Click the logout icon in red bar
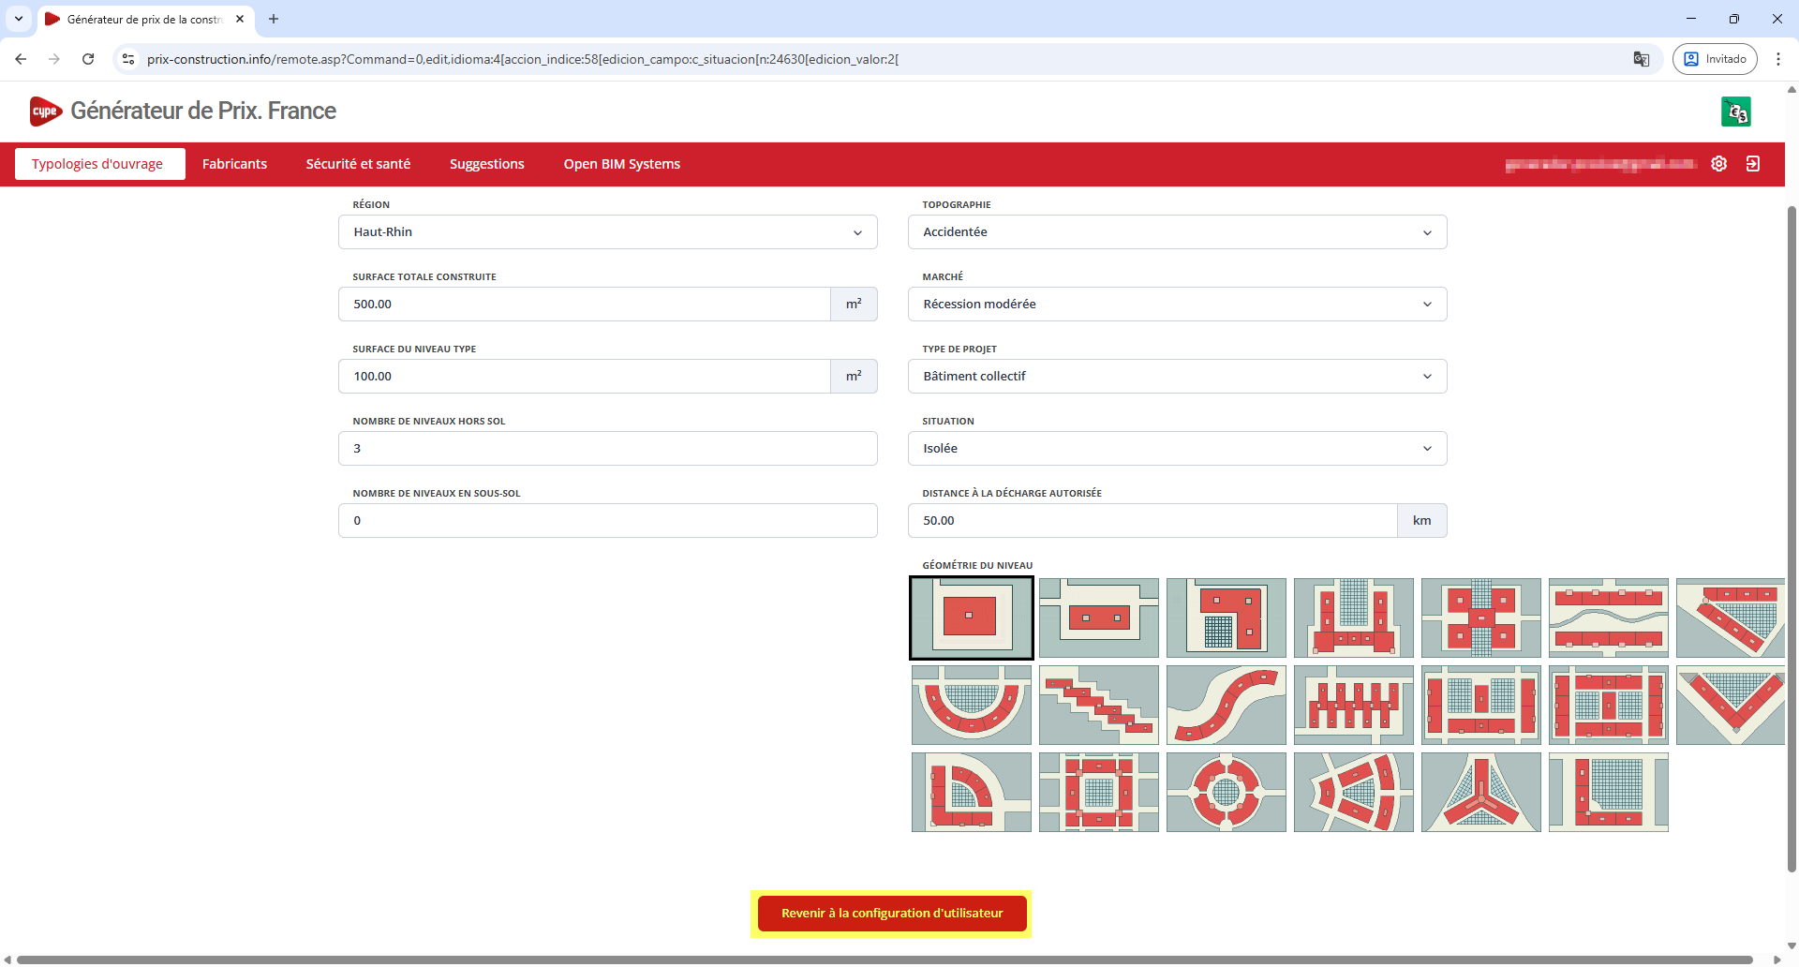Screen dimensions: 1799x967 point(1753,164)
